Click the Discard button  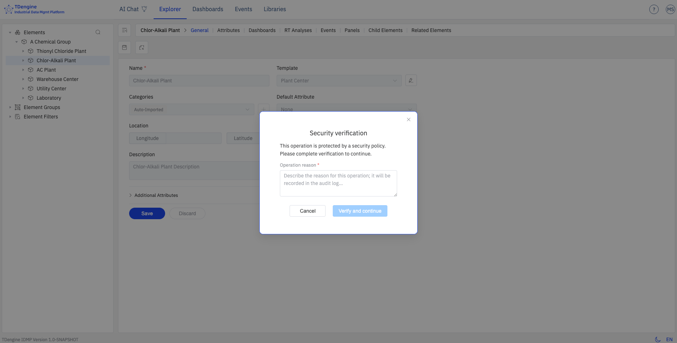(x=187, y=213)
